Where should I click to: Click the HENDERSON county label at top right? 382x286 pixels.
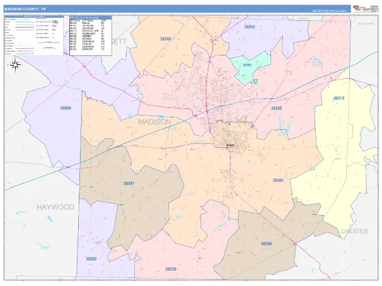pyautogui.click(x=365, y=24)
